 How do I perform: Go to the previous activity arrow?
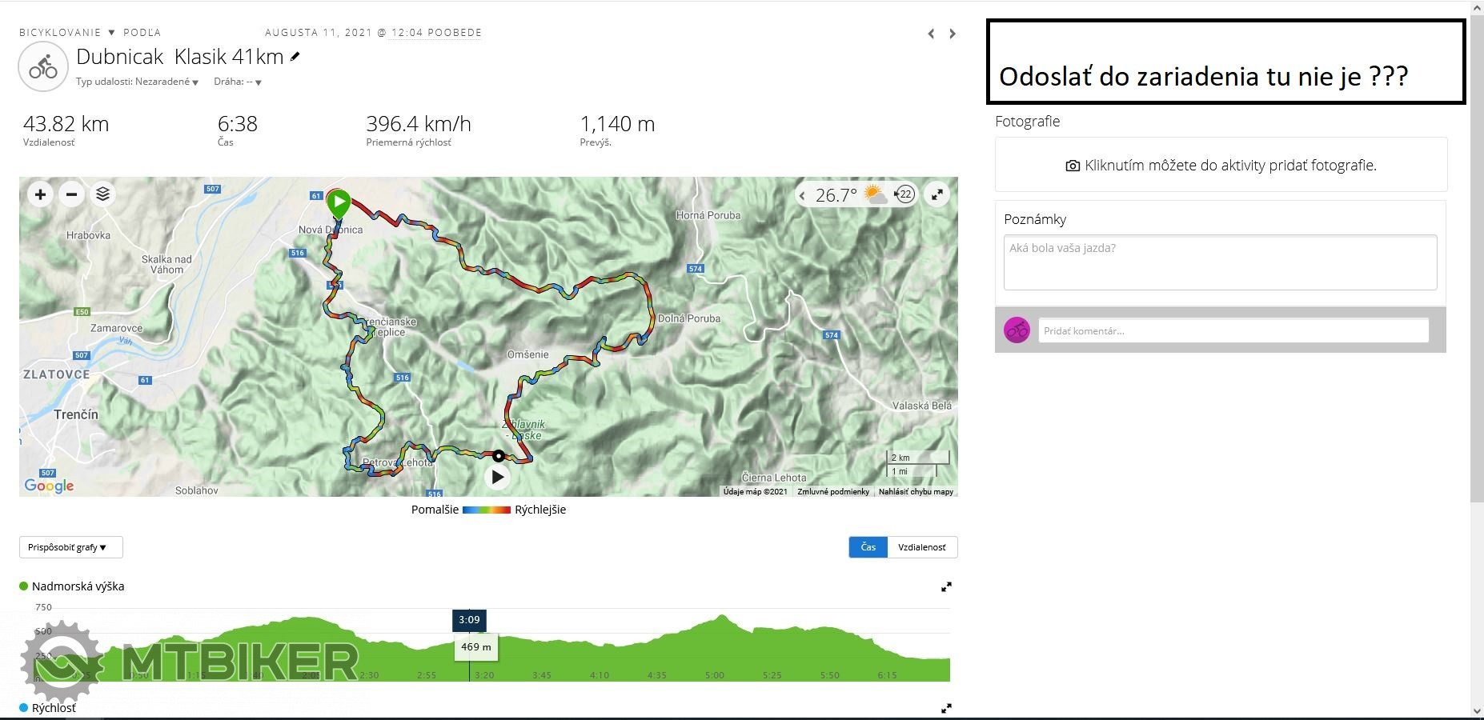[931, 34]
